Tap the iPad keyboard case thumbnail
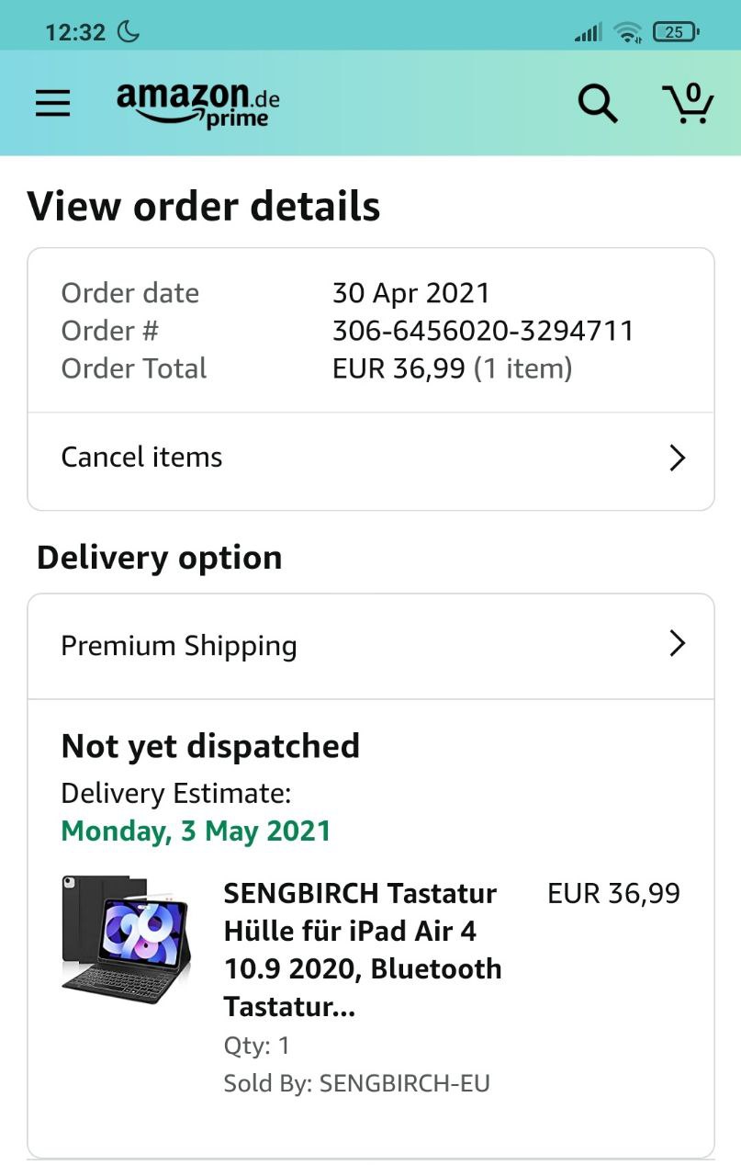Image resolution: width=741 pixels, height=1176 pixels. tap(126, 933)
